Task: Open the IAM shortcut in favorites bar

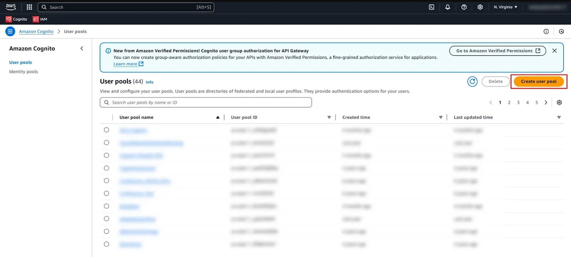Action: tap(40, 19)
